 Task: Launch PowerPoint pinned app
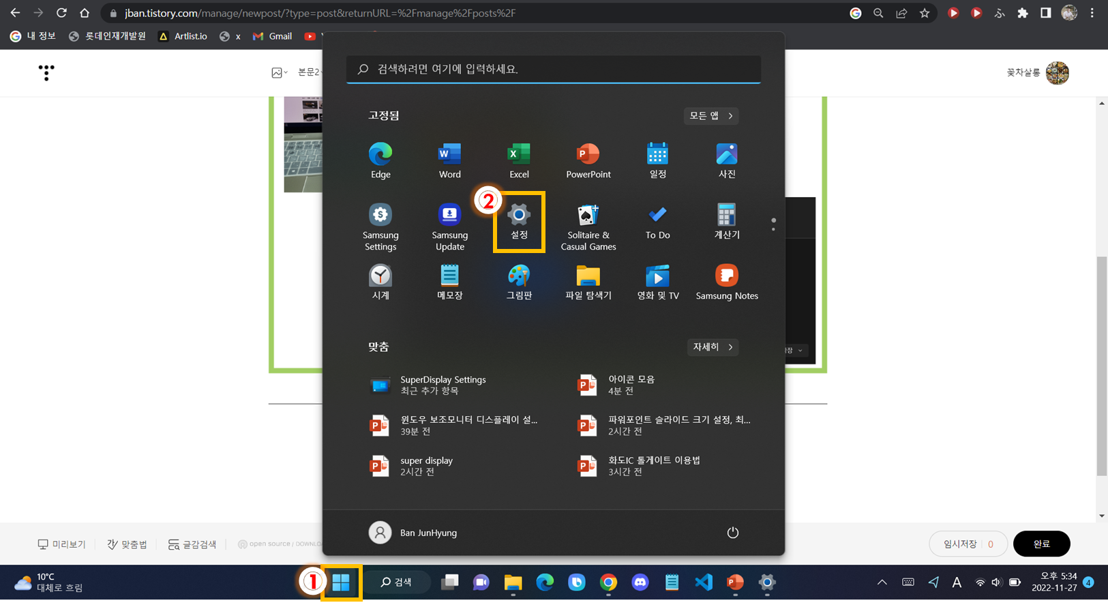coord(588,161)
